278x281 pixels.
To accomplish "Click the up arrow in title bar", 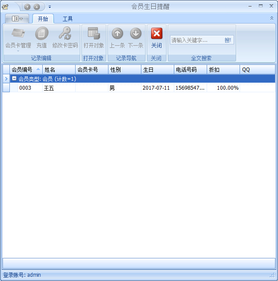I will click(27, 6).
